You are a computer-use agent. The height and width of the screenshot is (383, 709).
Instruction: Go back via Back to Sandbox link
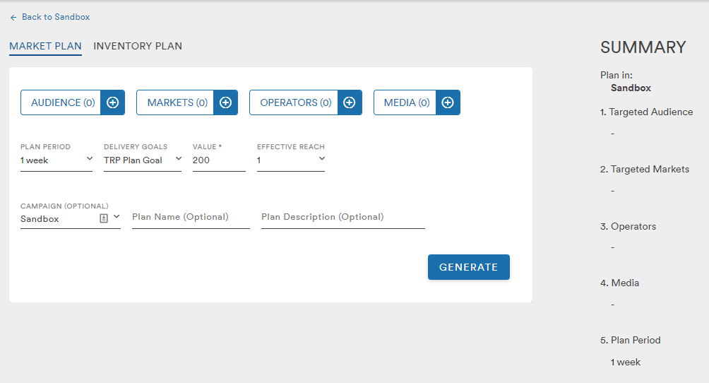[x=56, y=17]
